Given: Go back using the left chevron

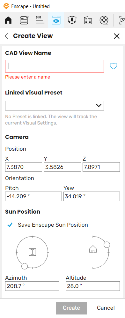Looking at the screenshot, I should pos(7,36).
